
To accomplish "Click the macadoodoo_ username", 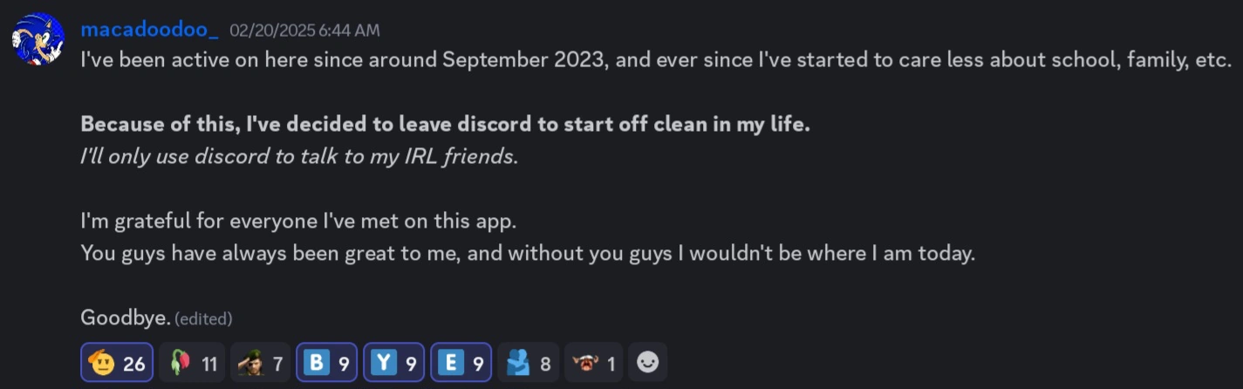I will (x=148, y=30).
